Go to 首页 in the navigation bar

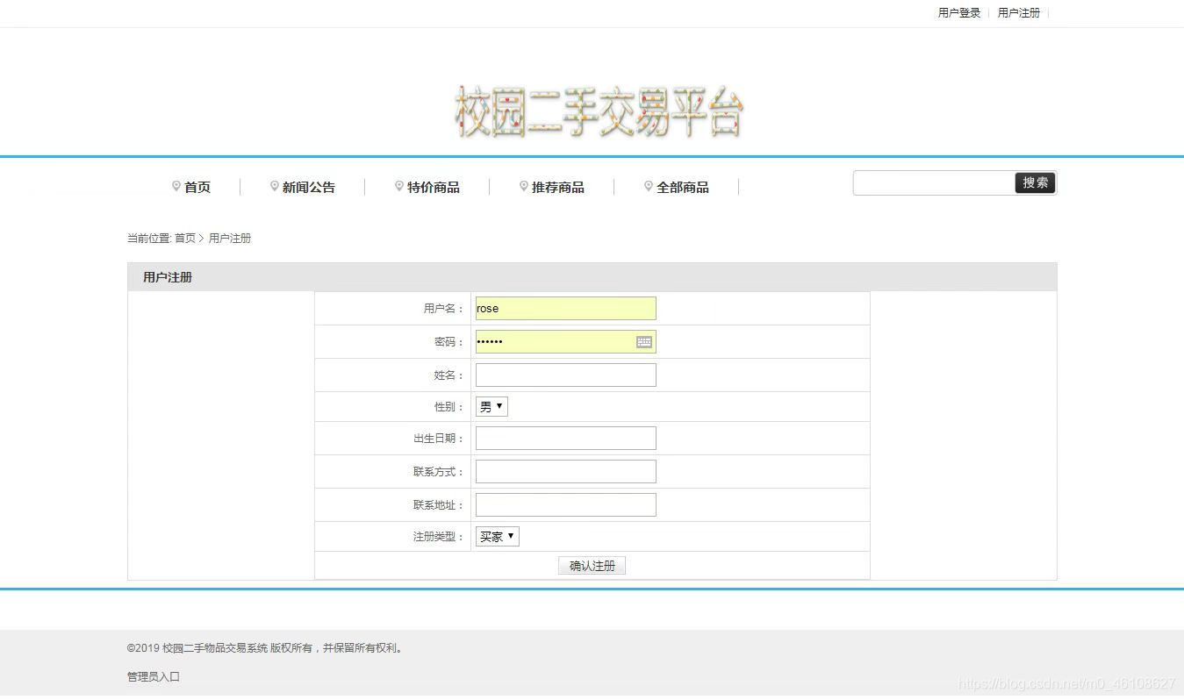click(x=197, y=187)
